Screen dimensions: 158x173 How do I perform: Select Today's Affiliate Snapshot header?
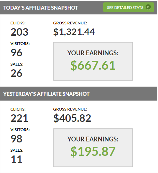(41, 8)
